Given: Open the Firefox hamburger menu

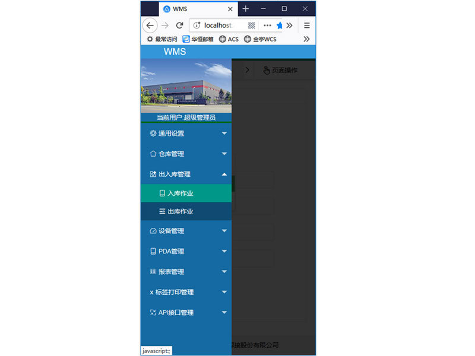Looking at the screenshot, I should (x=306, y=26).
